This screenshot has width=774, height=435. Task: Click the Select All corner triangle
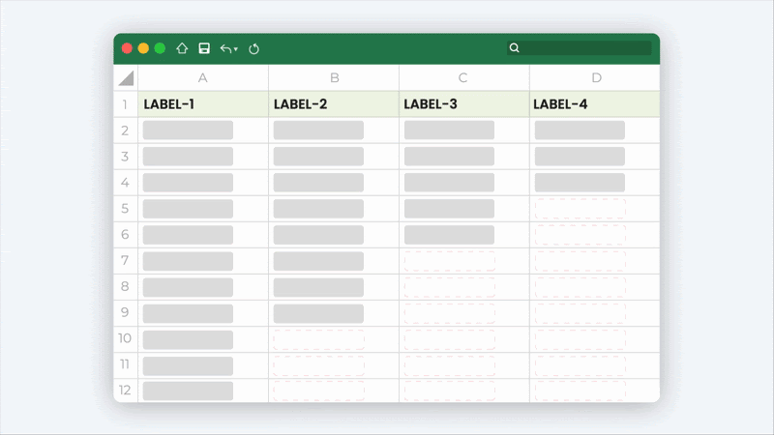(x=126, y=78)
